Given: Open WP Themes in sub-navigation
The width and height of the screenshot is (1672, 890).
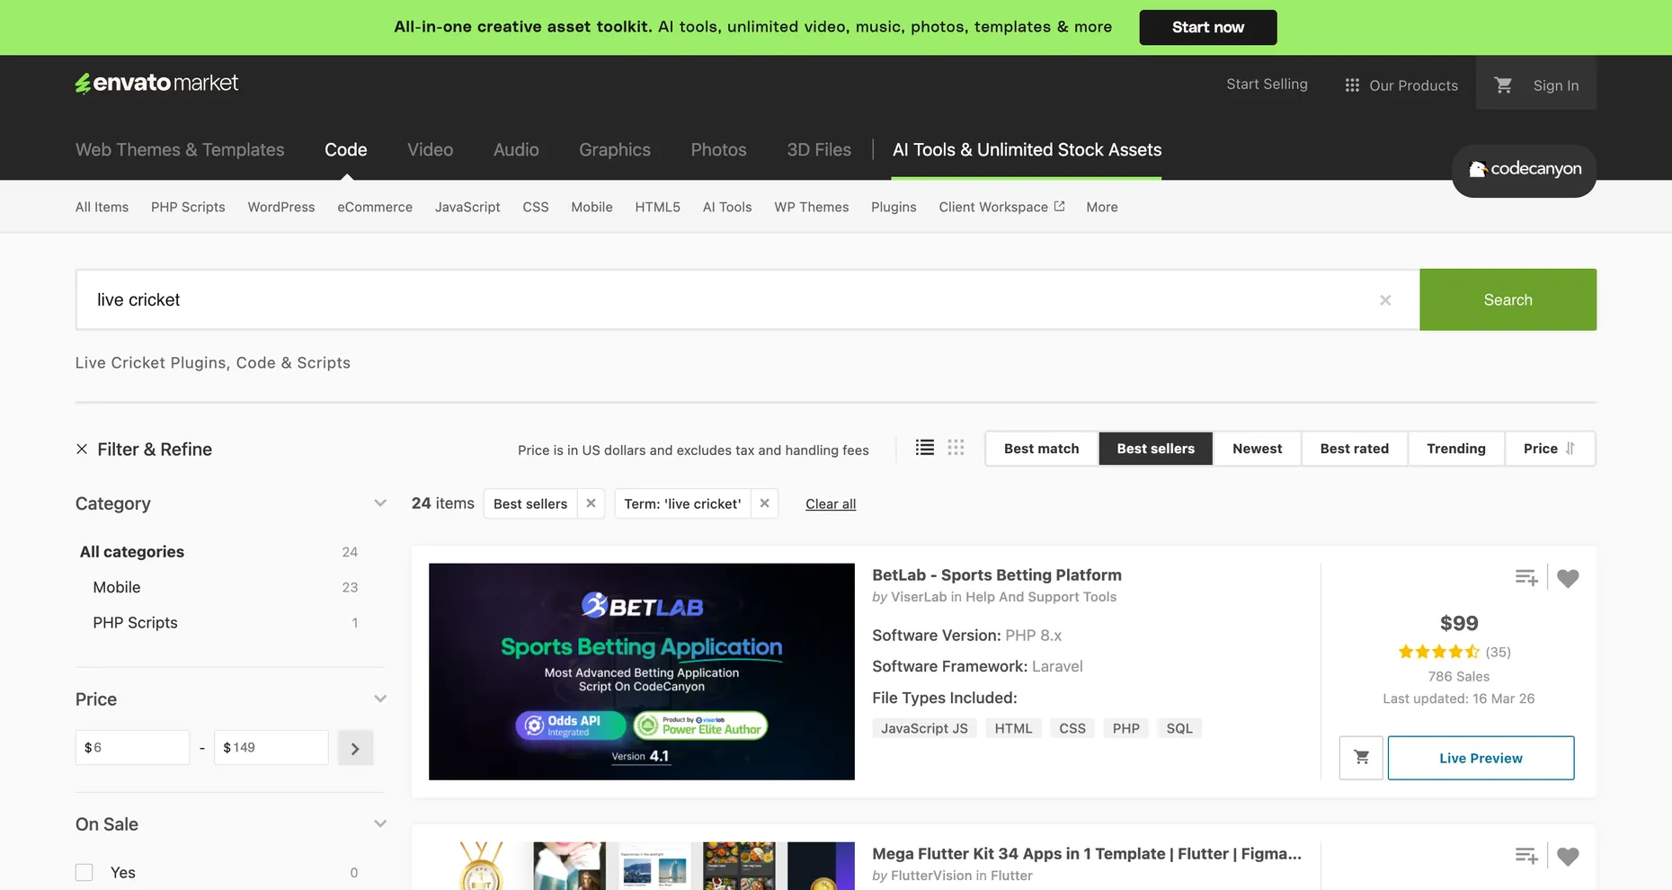Looking at the screenshot, I should 812,207.
